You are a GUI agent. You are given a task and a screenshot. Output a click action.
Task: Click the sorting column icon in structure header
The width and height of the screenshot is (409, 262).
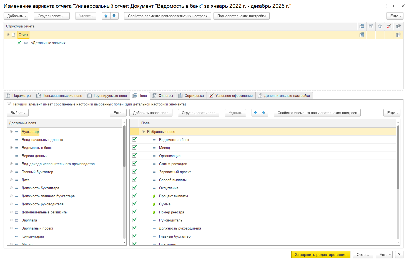tap(380, 26)
